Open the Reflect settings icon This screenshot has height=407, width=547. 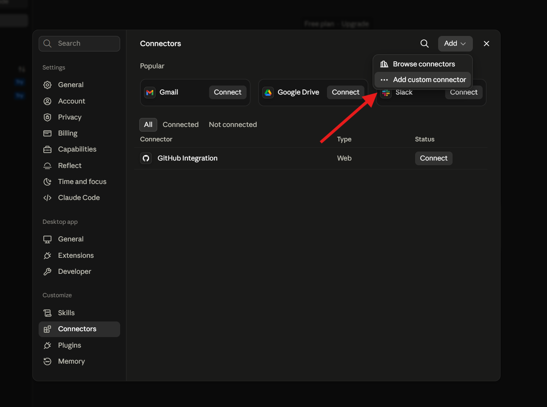point(47,166)
